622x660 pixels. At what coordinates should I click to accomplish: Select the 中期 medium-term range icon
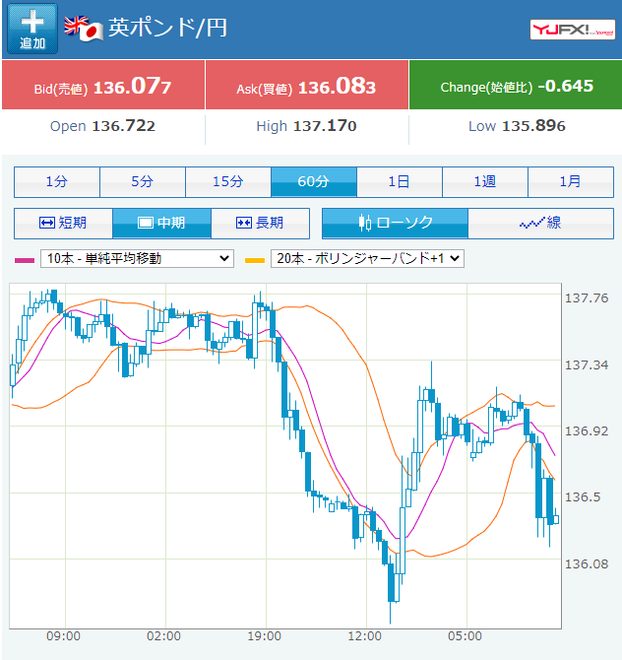(161, 223)
